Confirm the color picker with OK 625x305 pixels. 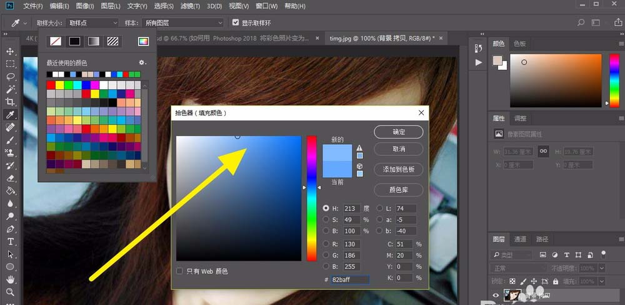point(399,132)
